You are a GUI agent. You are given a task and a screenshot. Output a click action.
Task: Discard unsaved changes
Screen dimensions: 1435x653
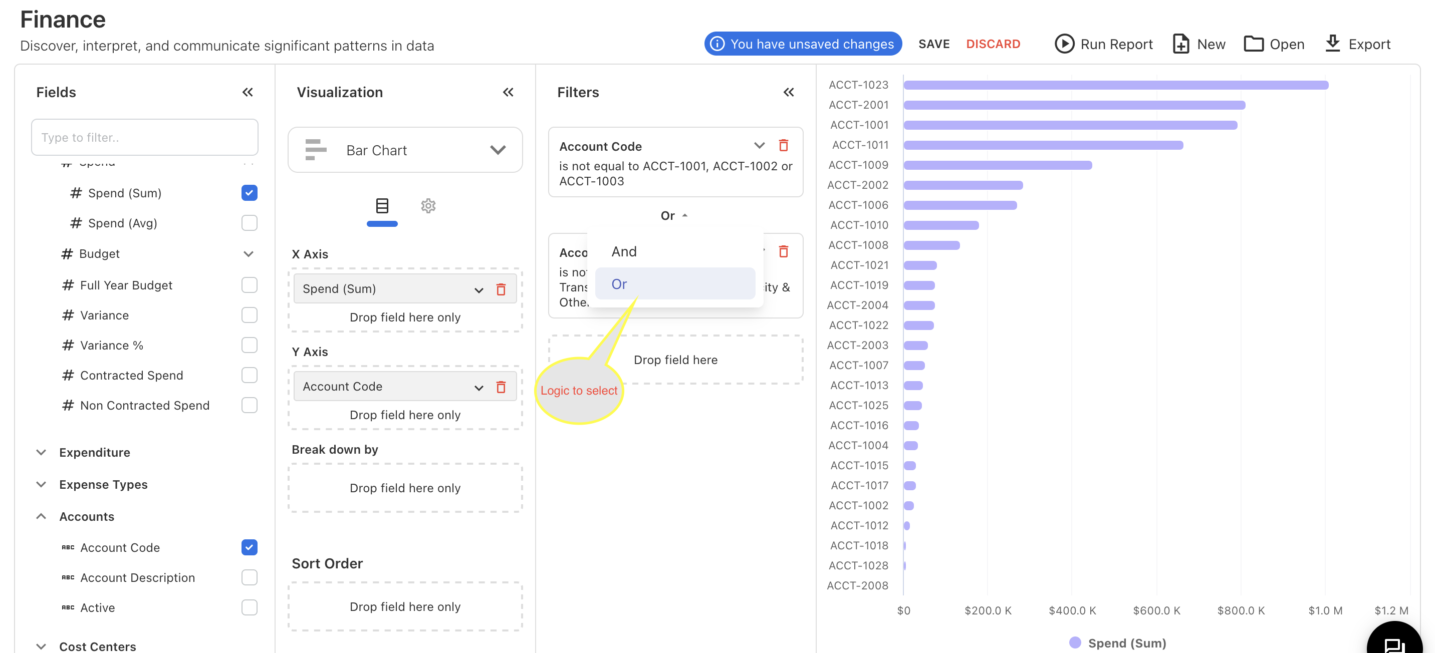tap(993, 44)
